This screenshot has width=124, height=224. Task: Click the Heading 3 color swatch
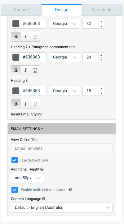tap(16, 91)
